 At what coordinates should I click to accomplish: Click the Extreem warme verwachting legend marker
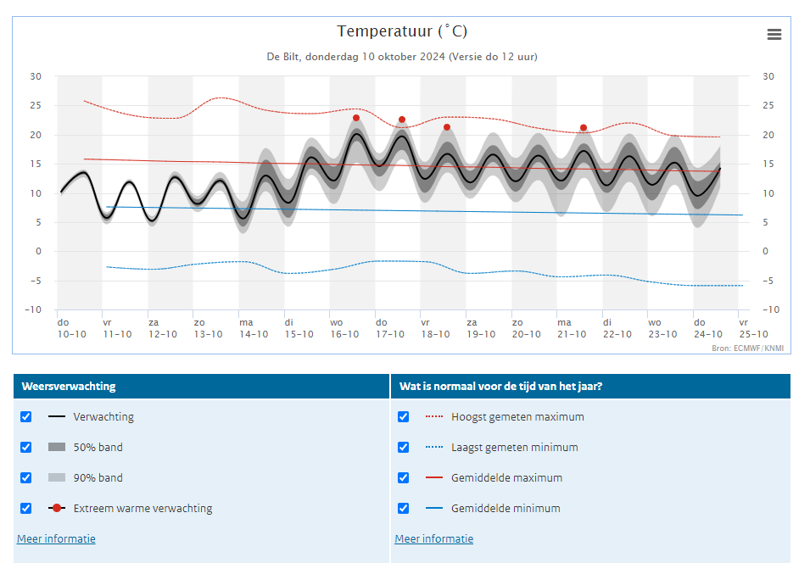pos(57,508)
